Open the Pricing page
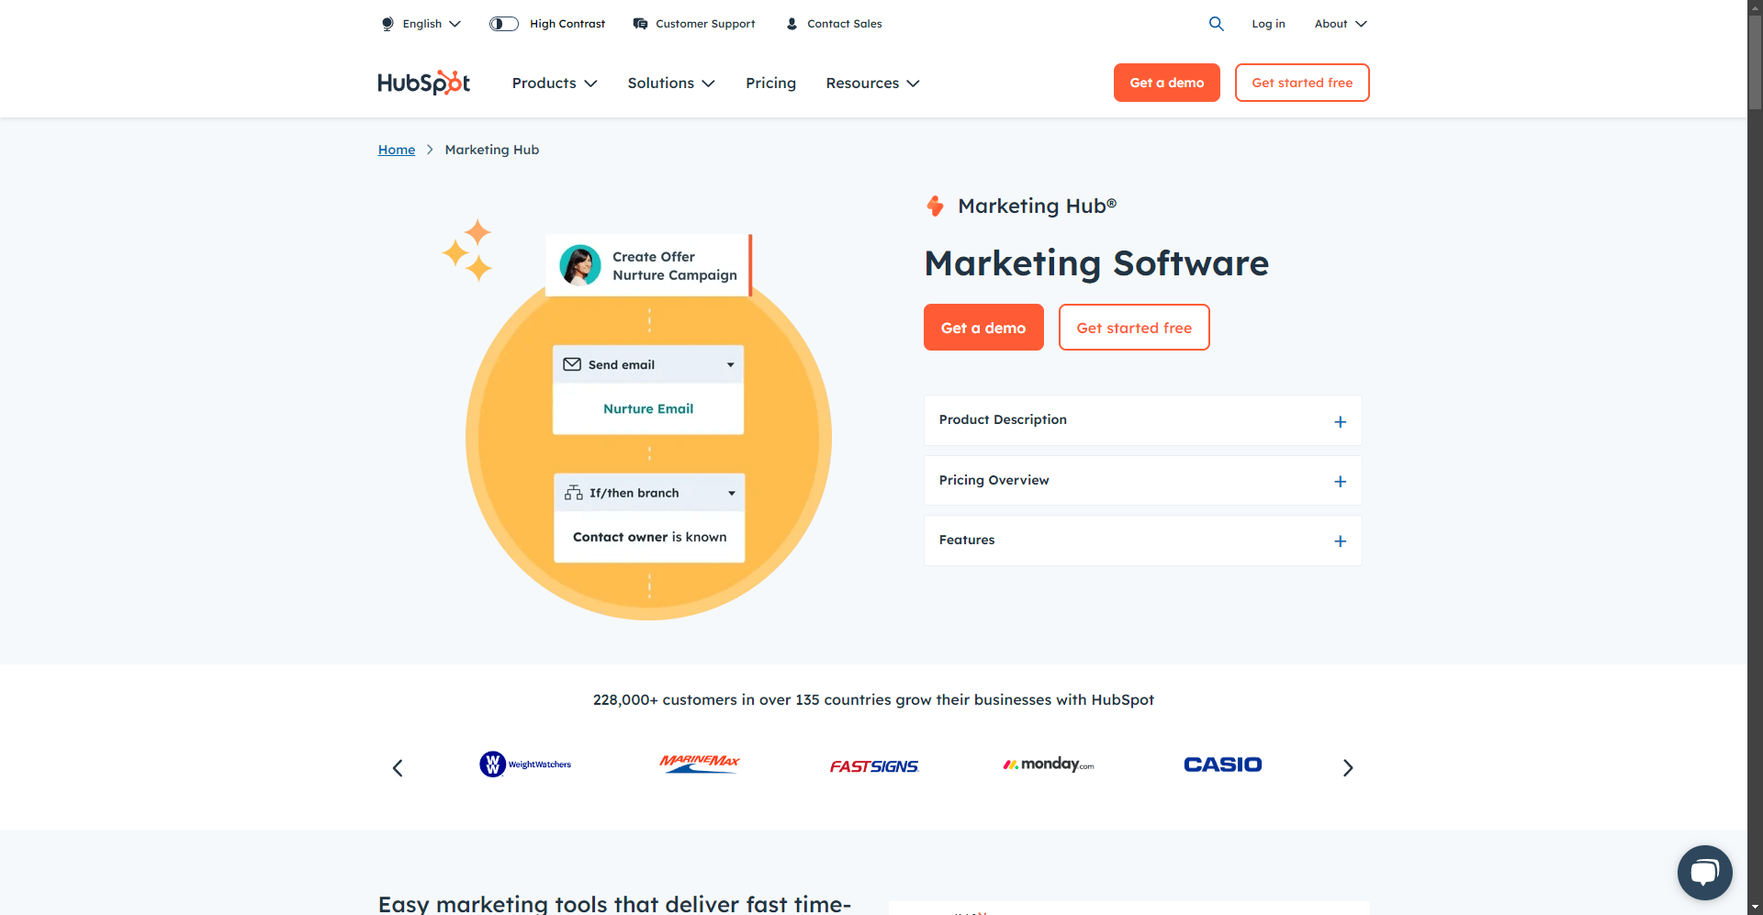Image resolution: width=1763 pixels, height=915 pixels. tap(770, 83)
